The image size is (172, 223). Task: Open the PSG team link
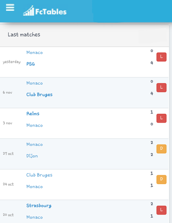click(x=31, y=64)
